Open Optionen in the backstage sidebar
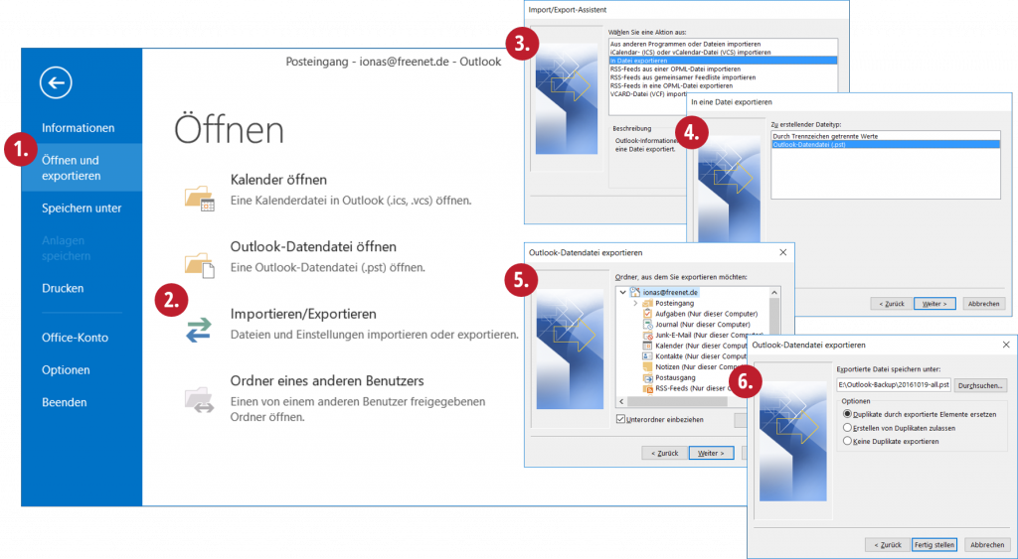 coord(66,369)
